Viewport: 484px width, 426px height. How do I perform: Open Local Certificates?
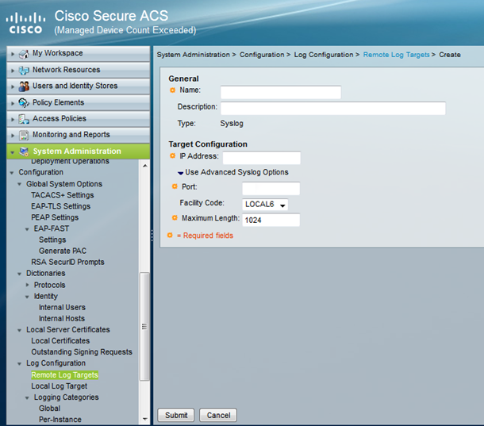(x=60, y=341)
